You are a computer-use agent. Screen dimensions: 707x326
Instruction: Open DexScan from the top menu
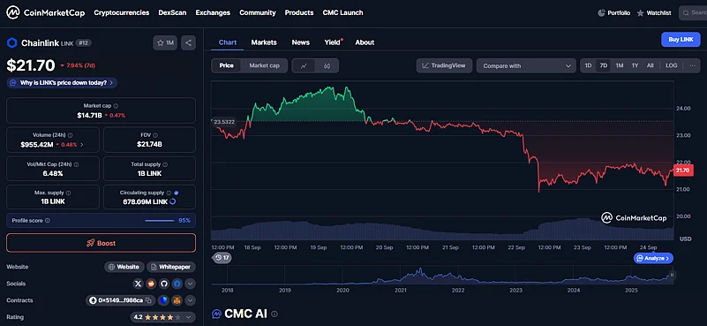(x=172, y=12)
